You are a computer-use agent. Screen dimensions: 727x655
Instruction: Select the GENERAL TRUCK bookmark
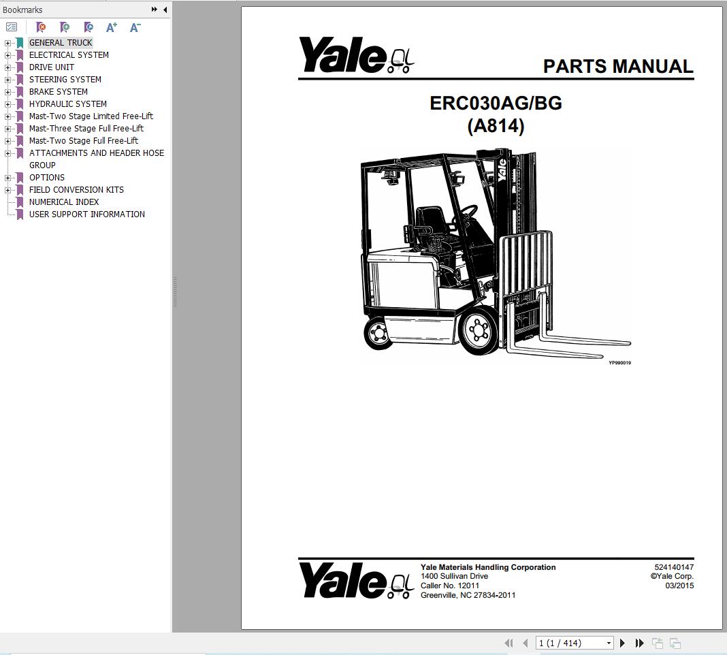click(61, 42)
